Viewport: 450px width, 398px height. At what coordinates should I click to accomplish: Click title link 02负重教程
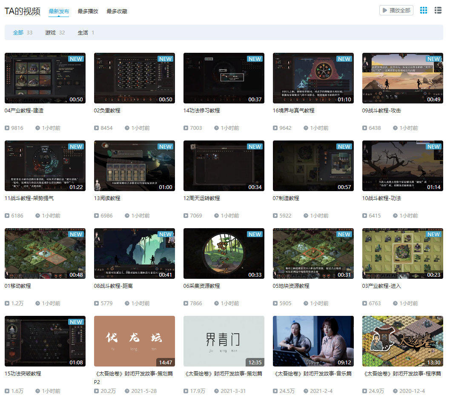107,111
